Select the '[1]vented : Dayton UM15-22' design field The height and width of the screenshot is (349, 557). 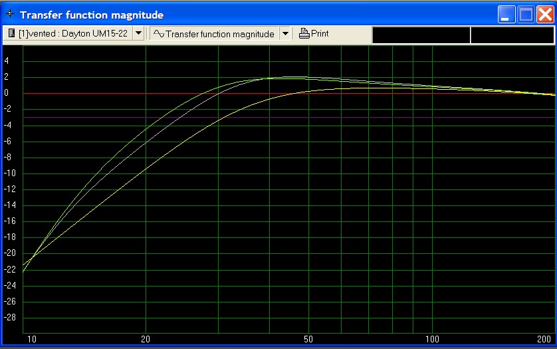74,33
